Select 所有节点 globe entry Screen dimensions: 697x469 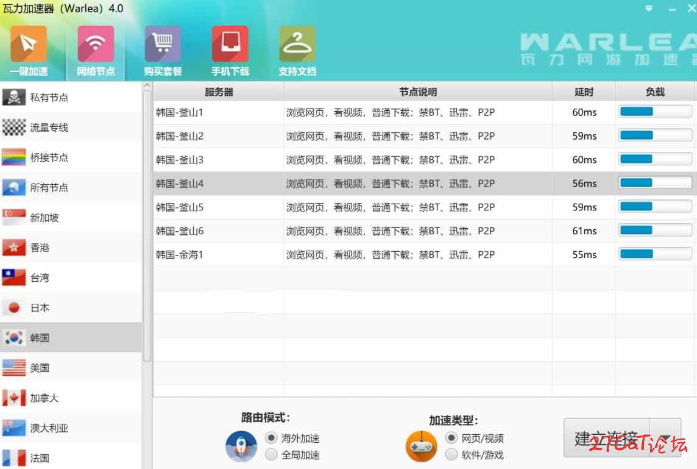pyautogui.click(x=71, y=187)
